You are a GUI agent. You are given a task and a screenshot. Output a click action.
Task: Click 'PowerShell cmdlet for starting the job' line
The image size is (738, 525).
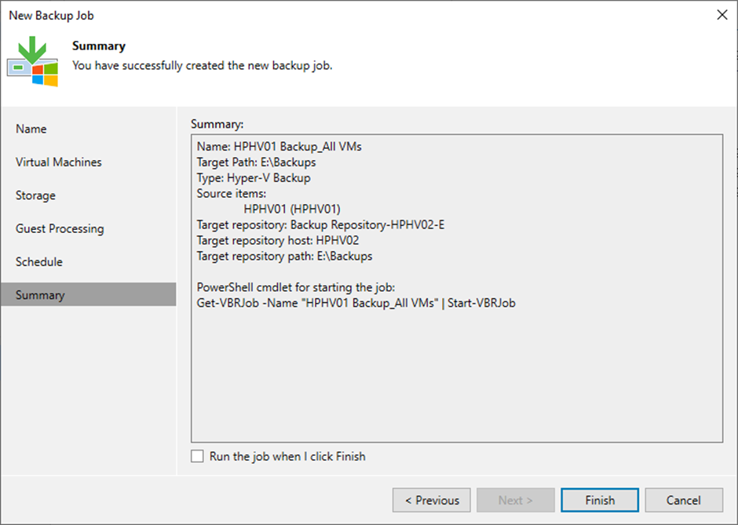296,287
